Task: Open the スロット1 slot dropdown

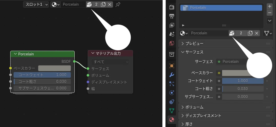Action: (36, 4)
